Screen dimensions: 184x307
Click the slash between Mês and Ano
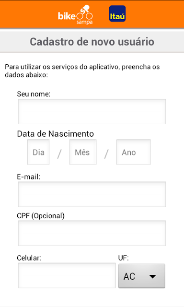106,154
